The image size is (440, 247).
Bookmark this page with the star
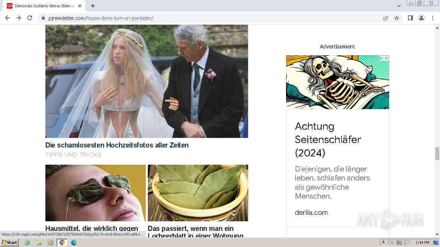397,18
